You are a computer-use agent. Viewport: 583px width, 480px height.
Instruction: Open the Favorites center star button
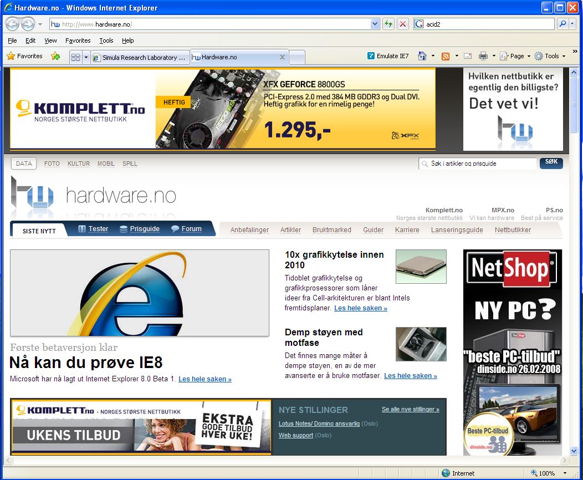click(x=24, y=56)
